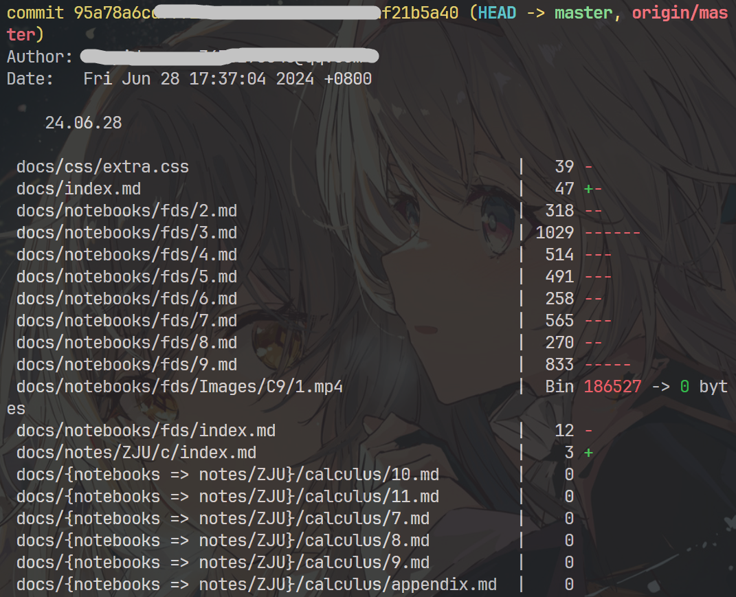Click the docs/index.md file path
Viewport: 736px width, 597px height.
point(78,189)
